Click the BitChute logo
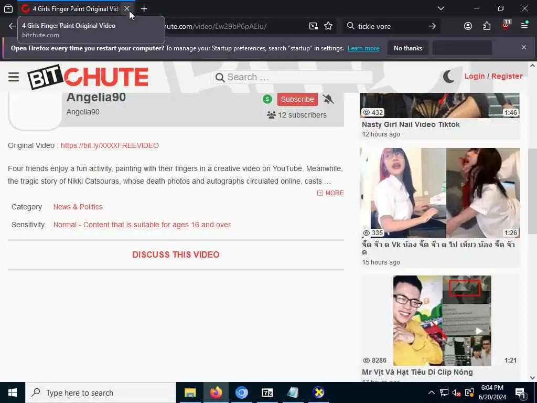The width and height of the screenshot is (537, 403). point(88,77)
